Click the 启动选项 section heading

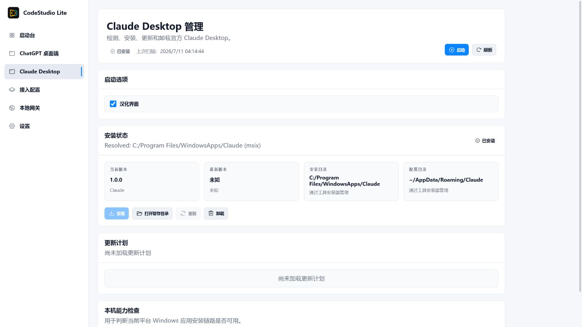pyautogui.click(x=116, y=80)
